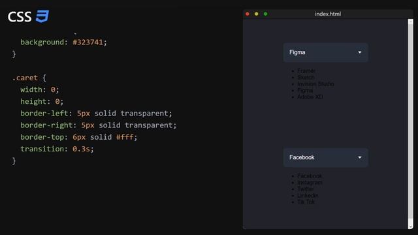
Task: Click the width: 0 code line
Action: tap(39, 89)
